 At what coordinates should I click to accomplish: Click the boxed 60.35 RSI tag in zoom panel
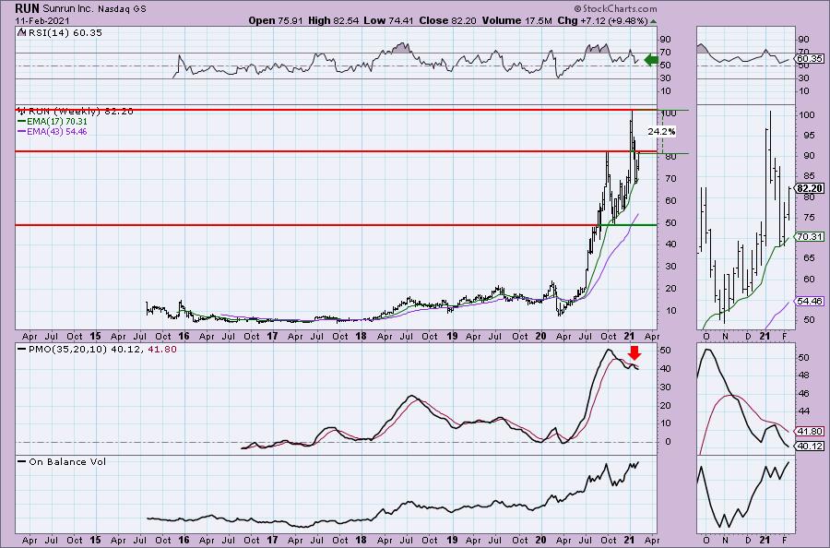[x=810, y=59]
